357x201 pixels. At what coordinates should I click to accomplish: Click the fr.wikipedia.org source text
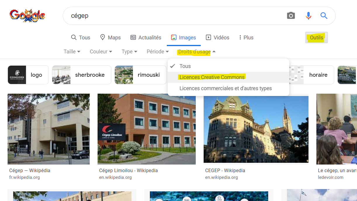click(x=25, y=177)
